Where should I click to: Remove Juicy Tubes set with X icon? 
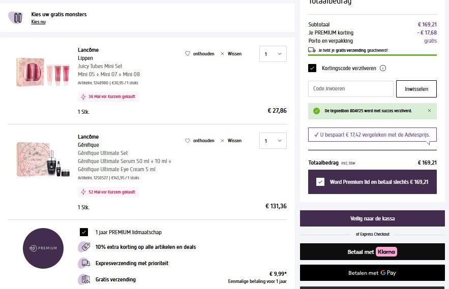222,54
